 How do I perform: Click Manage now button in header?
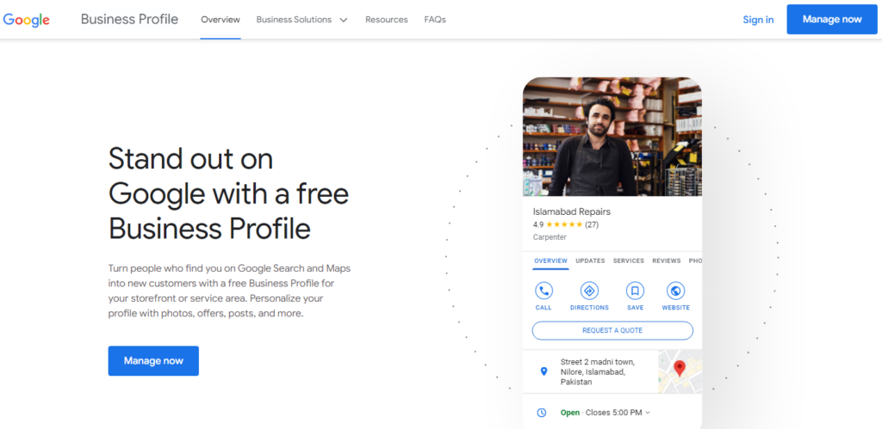point(832,20)
